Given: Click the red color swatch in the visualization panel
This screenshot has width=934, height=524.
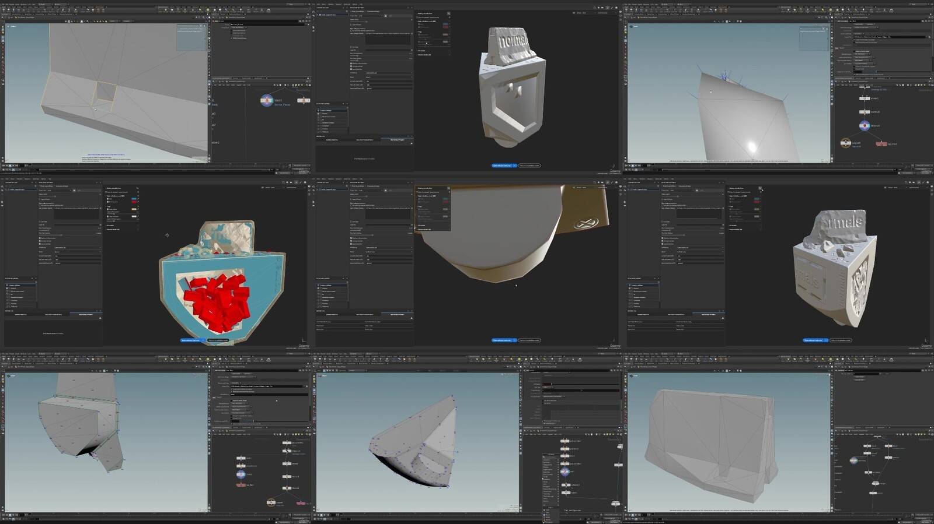Looking at the screenshot, I should tap(134, 202).
